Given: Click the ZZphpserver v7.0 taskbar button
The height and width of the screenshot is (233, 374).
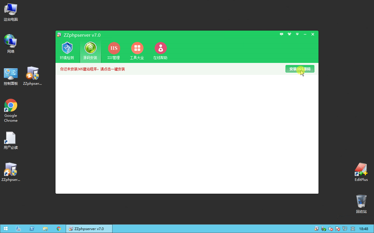Looking at the screenshot, I should coord(89,229).
